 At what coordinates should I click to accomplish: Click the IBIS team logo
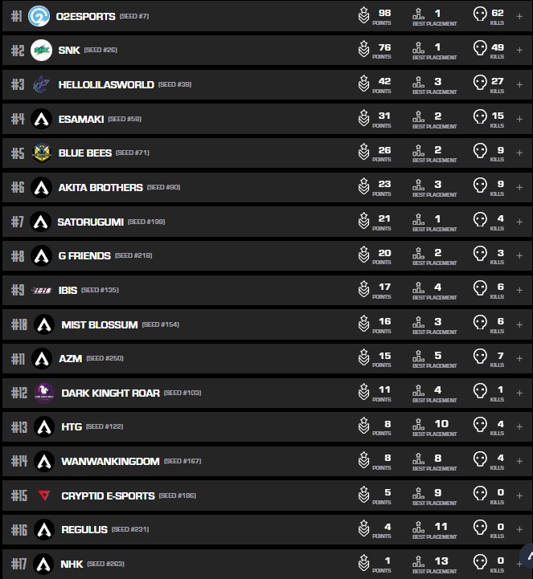[42, 290]
